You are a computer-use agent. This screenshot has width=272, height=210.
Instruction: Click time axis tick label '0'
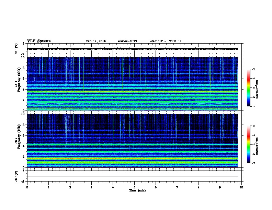point(27,187)
